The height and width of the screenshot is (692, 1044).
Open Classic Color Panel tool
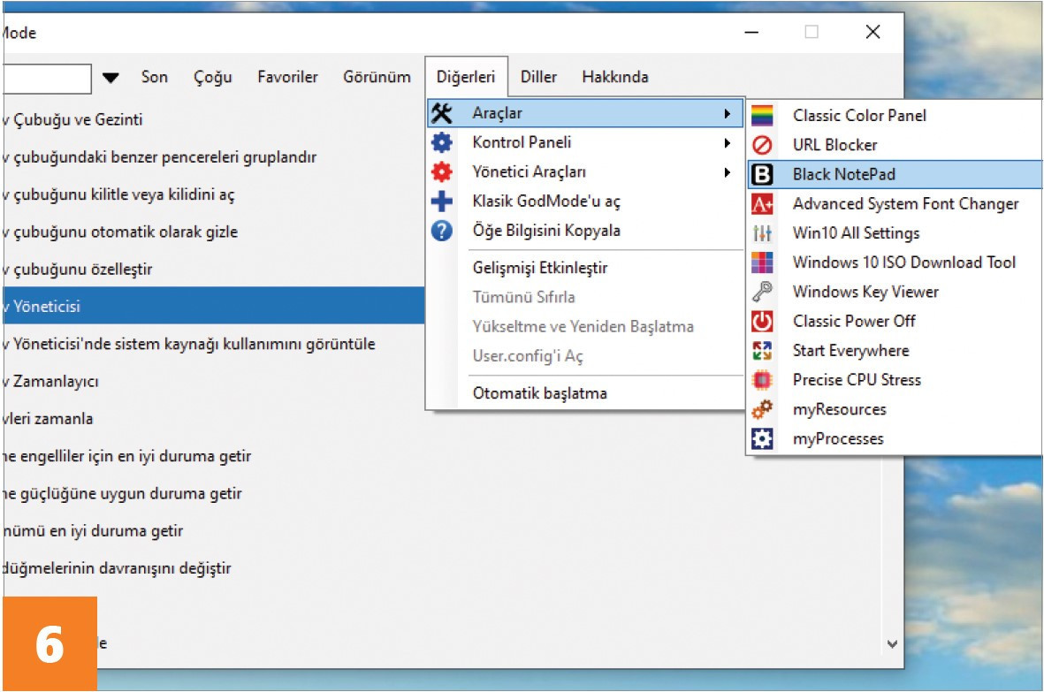tap(895, 116)
